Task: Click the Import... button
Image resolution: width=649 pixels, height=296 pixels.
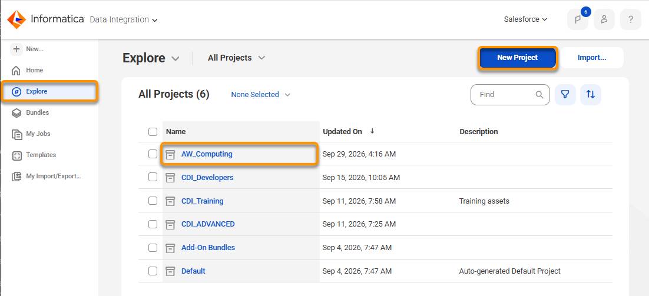Action: pos(592,58)
